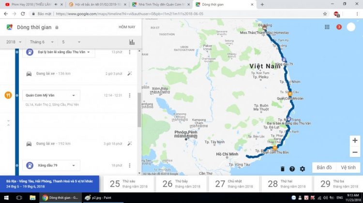Click the browser extension icon in toolbar
Screen dimensions: 363x203
click(x=336, y=14)
